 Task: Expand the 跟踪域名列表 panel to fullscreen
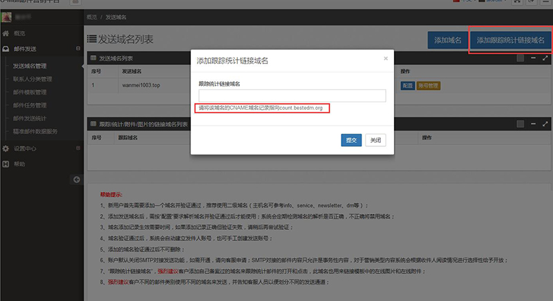tap(546, 124)
